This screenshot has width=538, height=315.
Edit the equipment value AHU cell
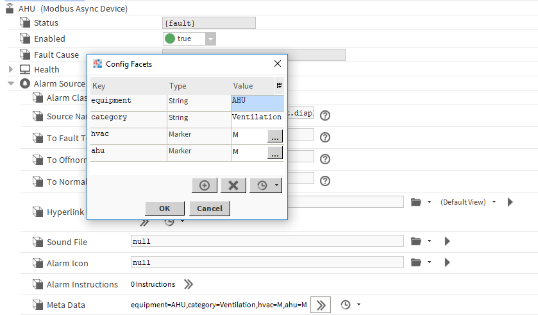coord(256,103)
